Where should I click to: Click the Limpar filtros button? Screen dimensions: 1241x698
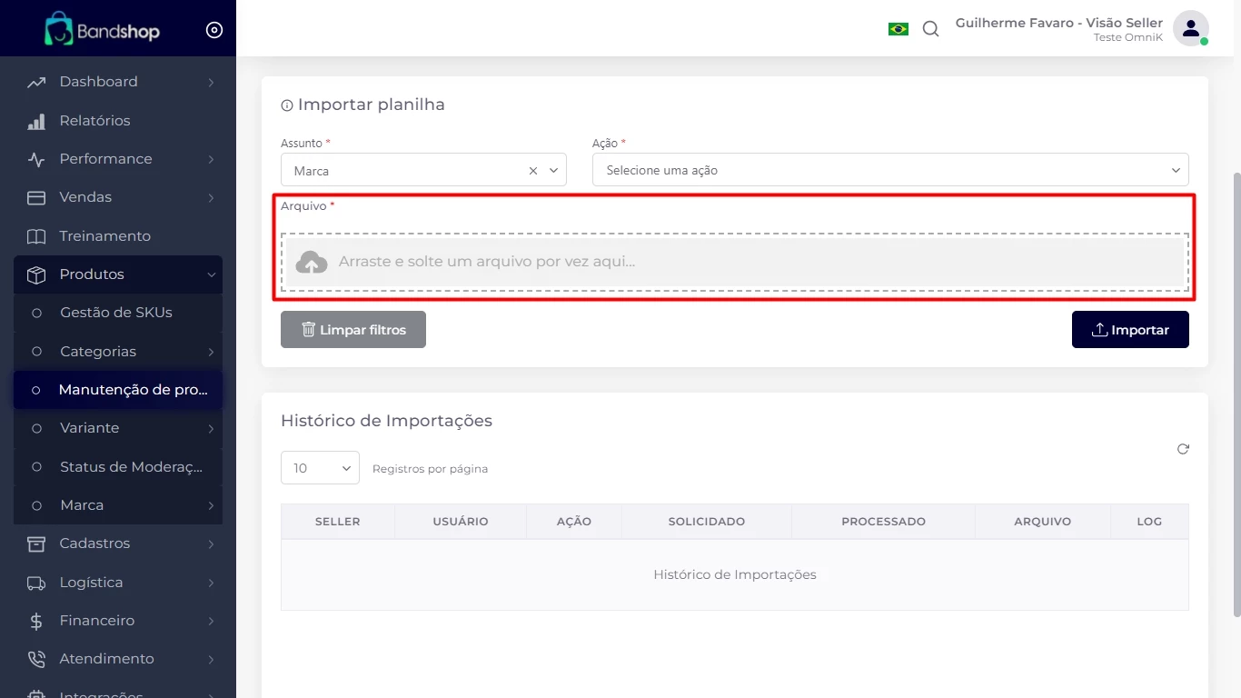[352, 330]
